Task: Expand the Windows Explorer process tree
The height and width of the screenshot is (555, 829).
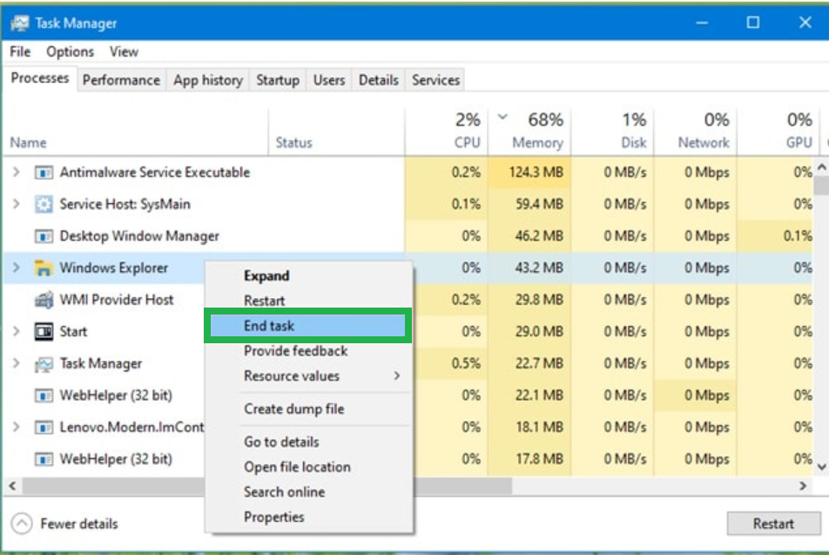Action: [x=16, y=268]
